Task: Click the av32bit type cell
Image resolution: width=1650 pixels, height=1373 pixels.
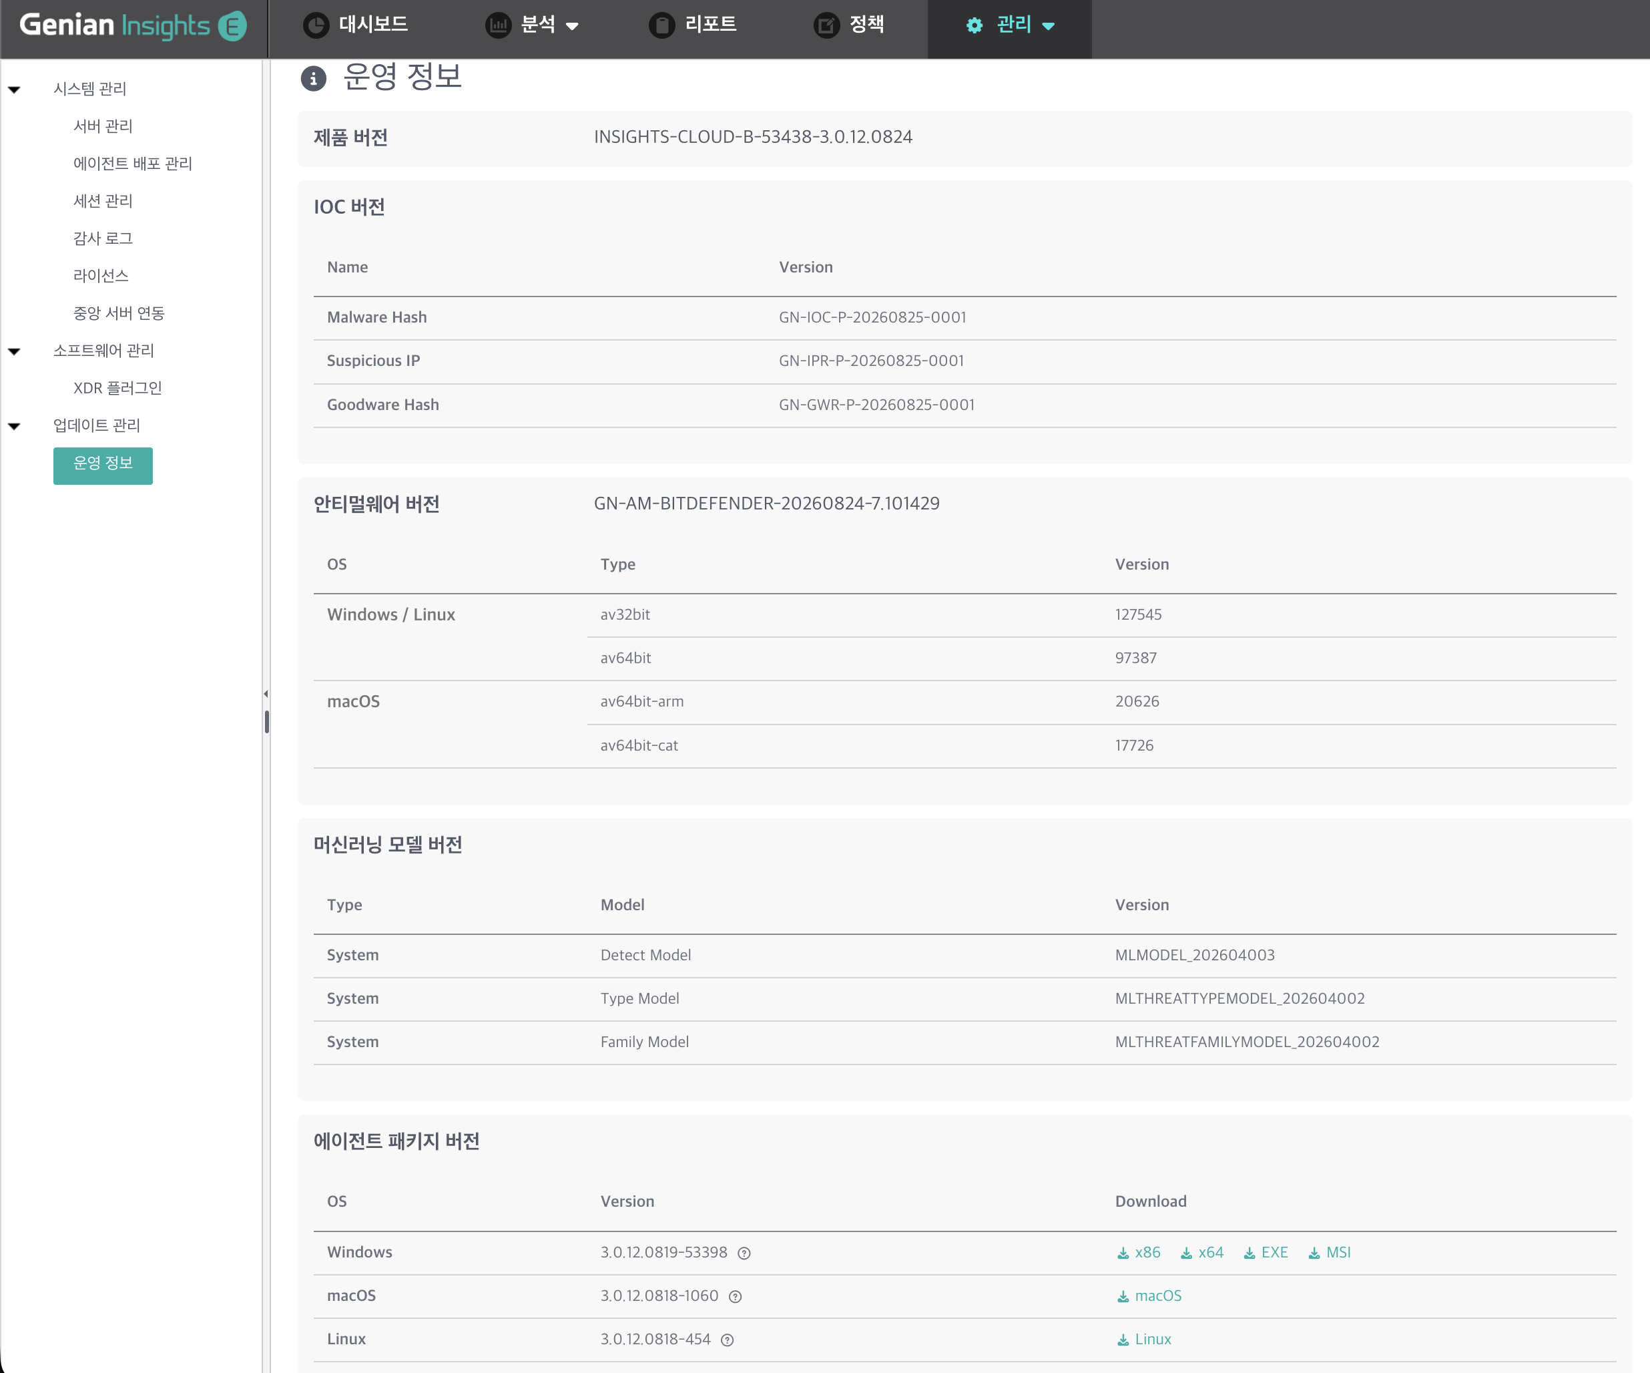Action: pyautogui.click(x=625, y=614)
